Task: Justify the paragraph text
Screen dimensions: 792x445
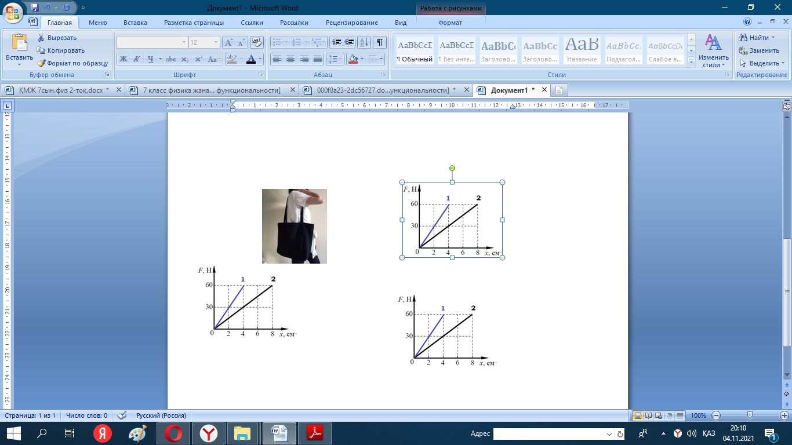Action: 318,59
